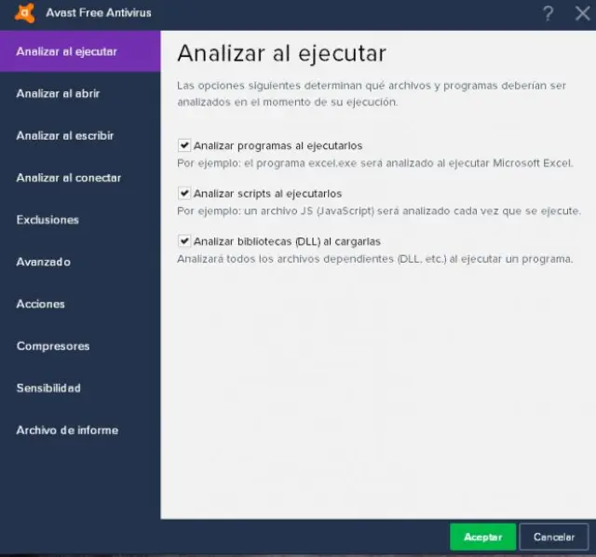Select Acciones in the sidebar
This screenshot has width=596, height=557.
tap(80, 304)
